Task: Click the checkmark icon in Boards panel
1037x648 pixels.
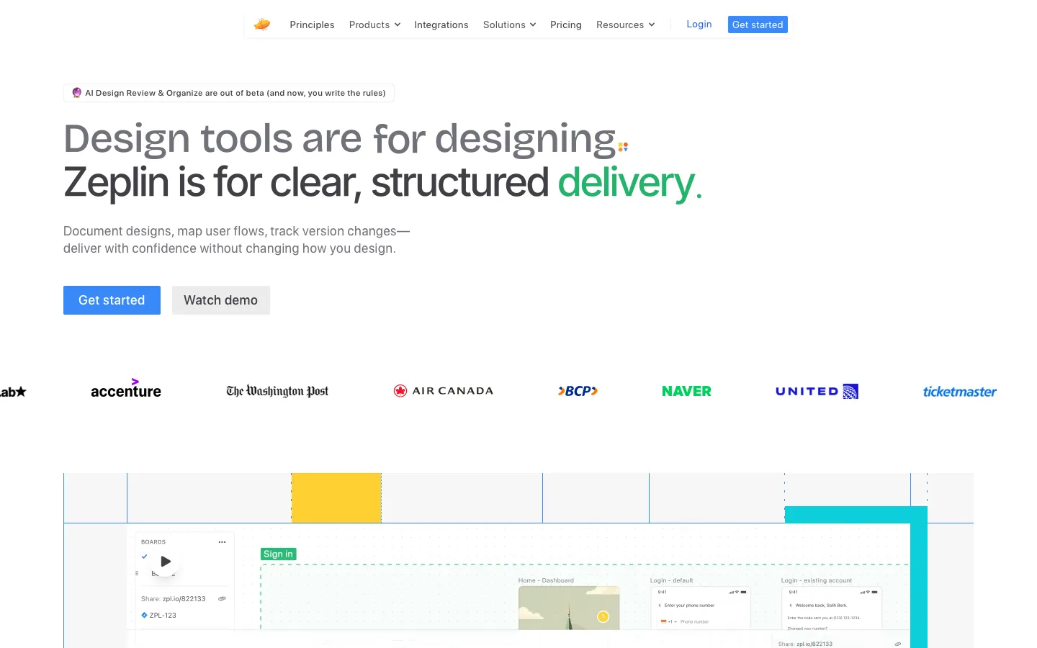Action: [145, 557]
